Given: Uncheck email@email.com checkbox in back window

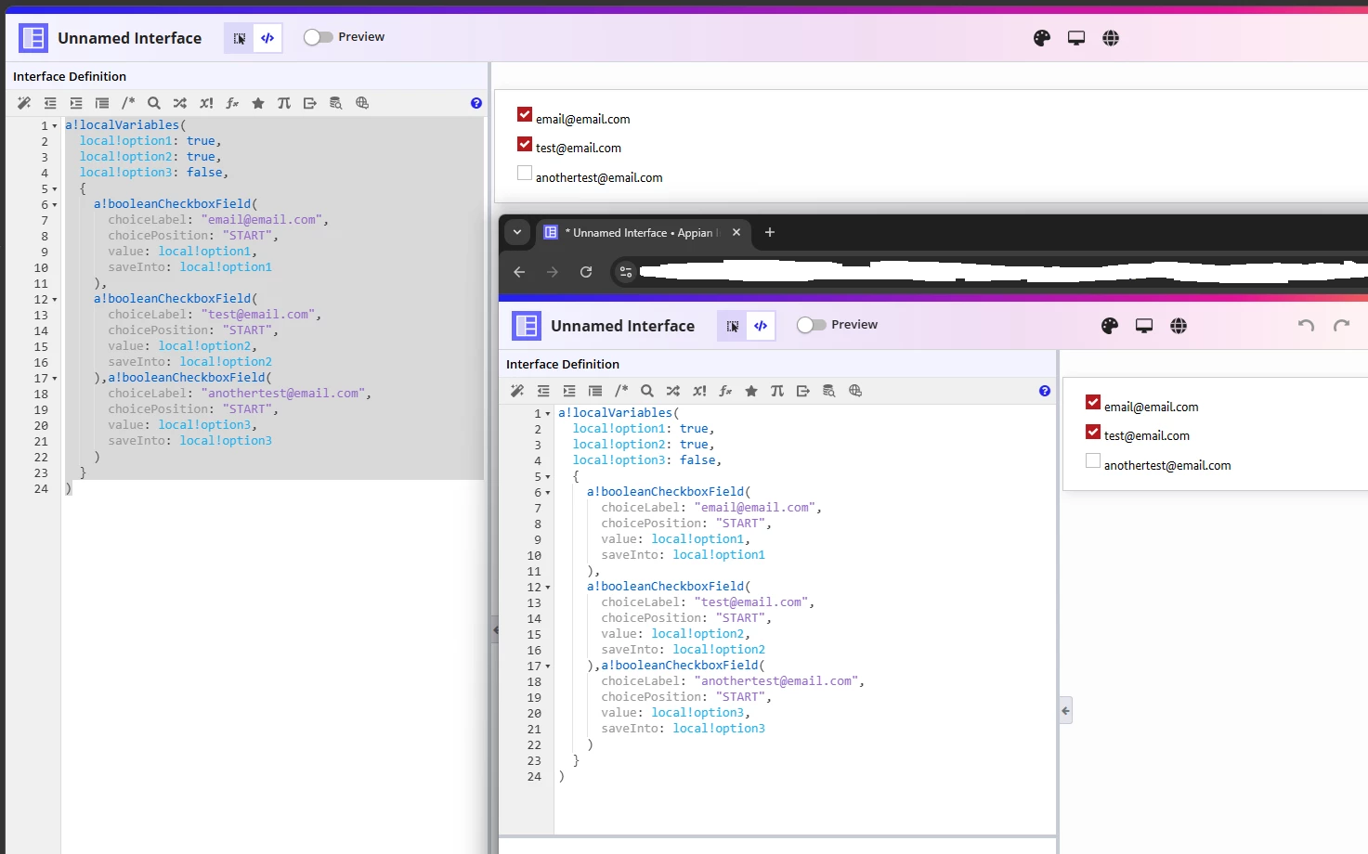Looking at the screenshot, I should [x=525, y=115].
